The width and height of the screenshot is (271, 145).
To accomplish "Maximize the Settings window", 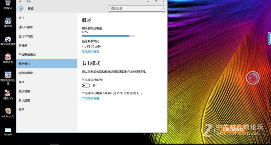I will point(156,2).
